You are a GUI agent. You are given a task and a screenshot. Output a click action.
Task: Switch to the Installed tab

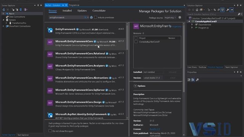[67, 11]
